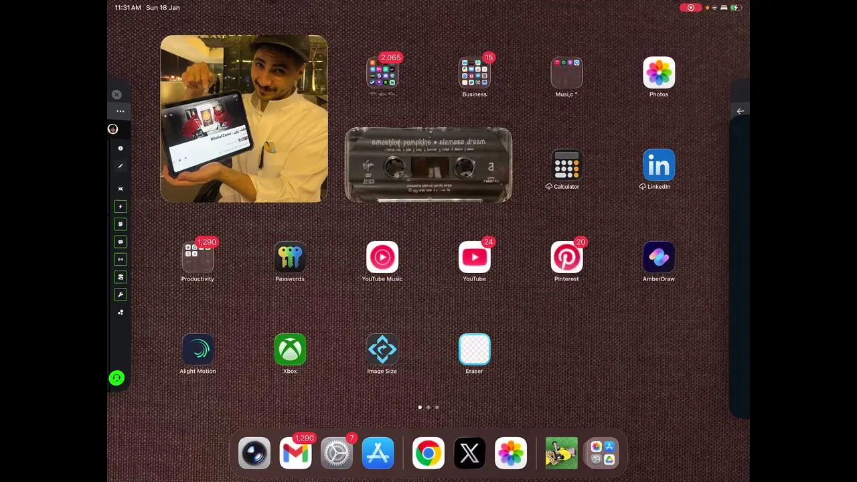The height and width of the screenshot is (482, 857).
Task: Launch Chrome from the dock
Action: (x=428, y=453)
